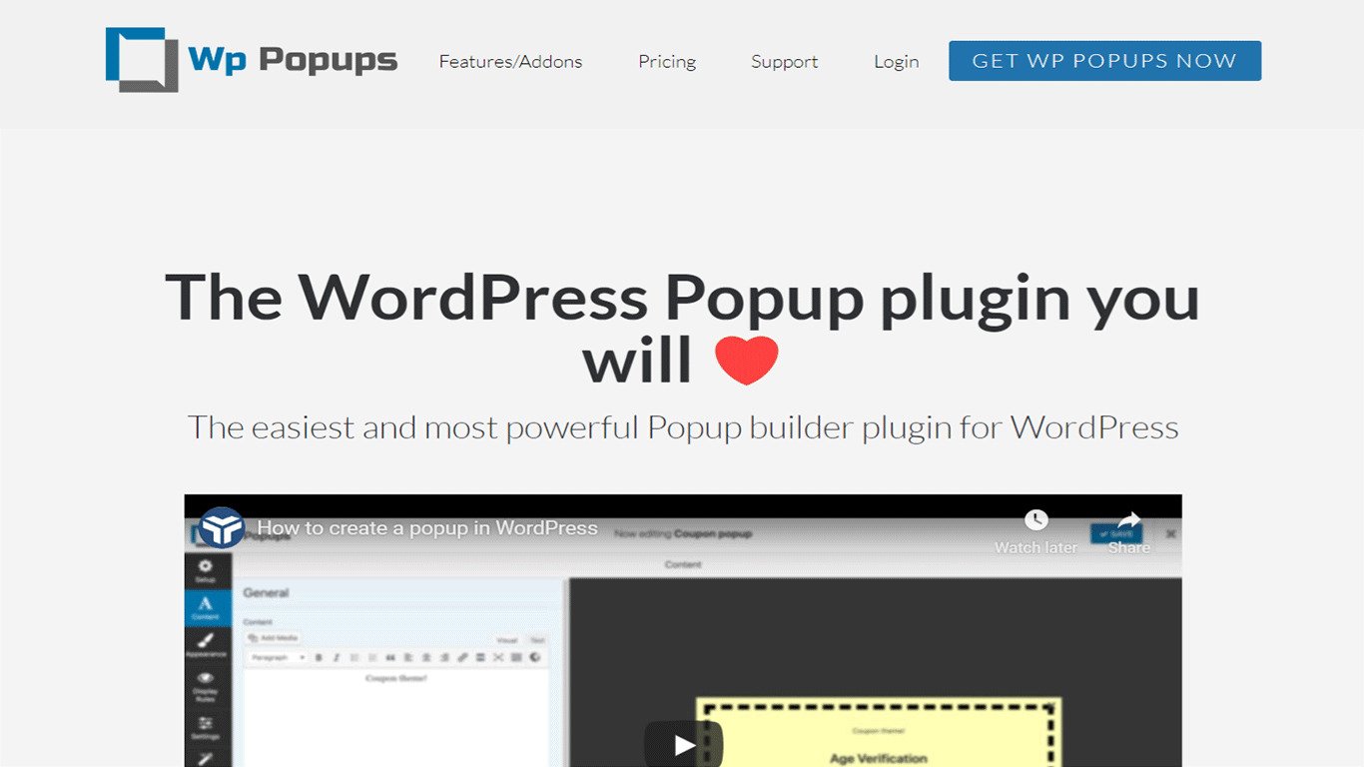Open the Paragraph style dropdown
1364x767 pixels.
[x=276, y=657]
